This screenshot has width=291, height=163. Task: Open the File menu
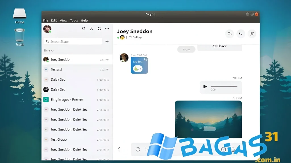click(45, 20)
